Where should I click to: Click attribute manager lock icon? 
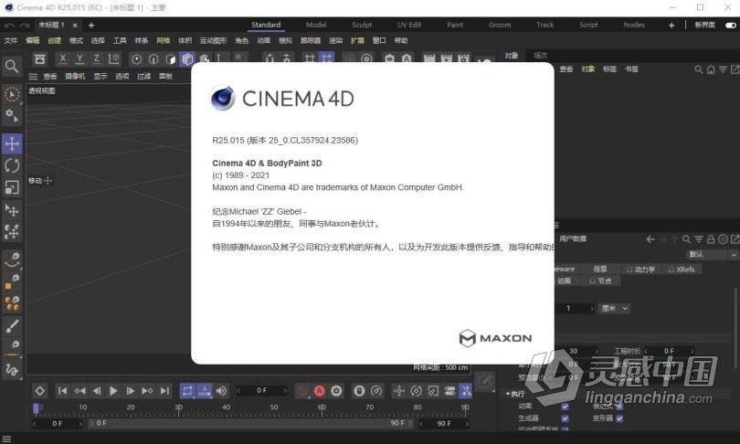(710, 239)
